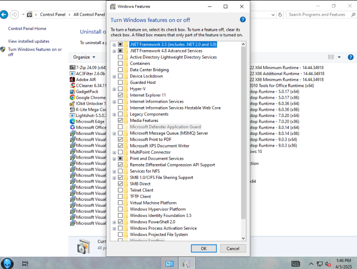
Task: Expand the Legacy Components node
Action: tap(115, 115)
